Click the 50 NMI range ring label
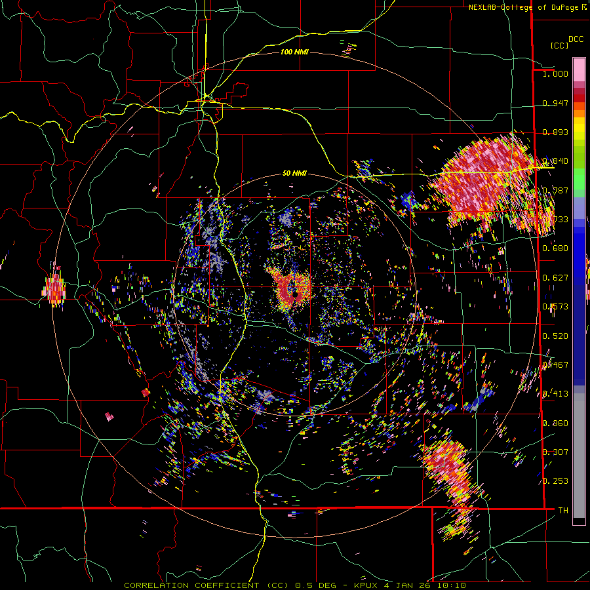Image resolution: width=590 pixels, height=590 pixels. pyautogui.click(x=294, y=173)
